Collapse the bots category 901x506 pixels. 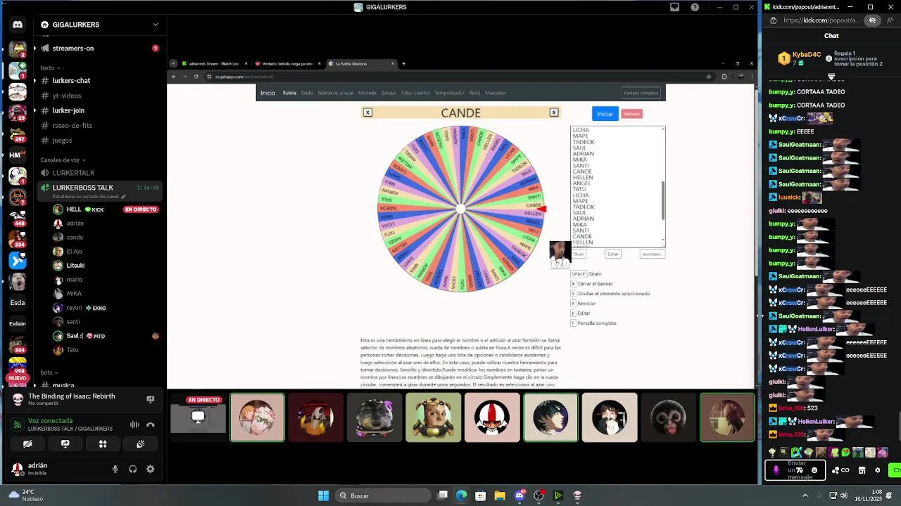click(49, 372)
